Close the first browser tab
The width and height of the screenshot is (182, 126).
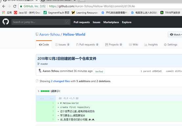point(36,1)
